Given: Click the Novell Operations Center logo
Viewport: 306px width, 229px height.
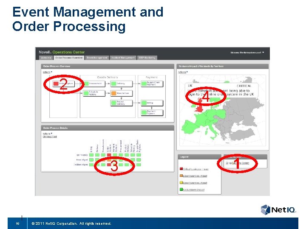Looking at the screenshot, I should click(x=62, y=52).
